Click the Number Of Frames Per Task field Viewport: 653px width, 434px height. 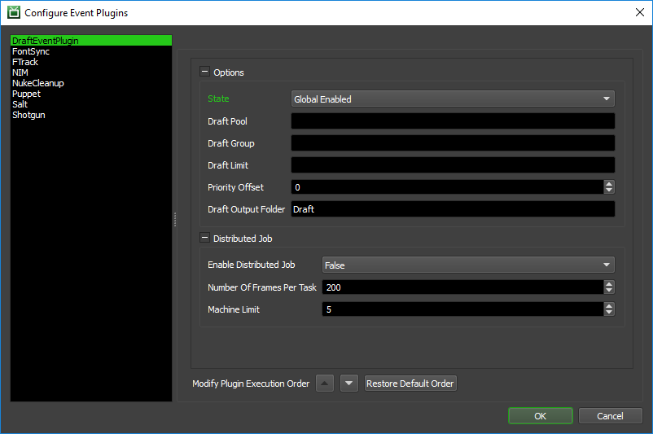[462, 287]
